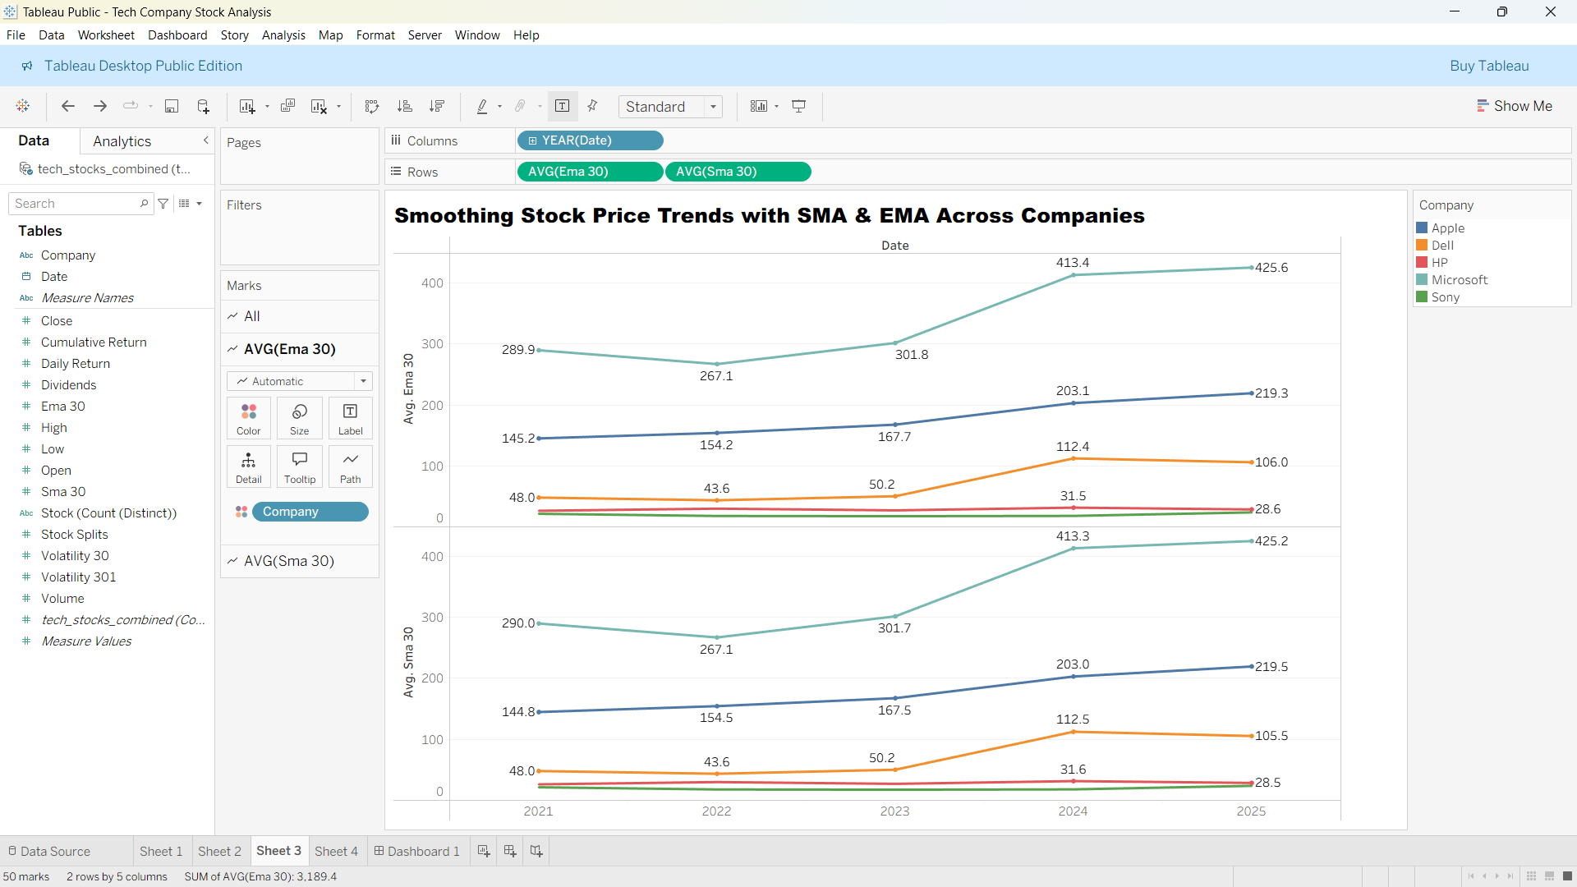Switch to the Sheet 4 tab
Screen dimensions: 1577x887
click(336, 851)
